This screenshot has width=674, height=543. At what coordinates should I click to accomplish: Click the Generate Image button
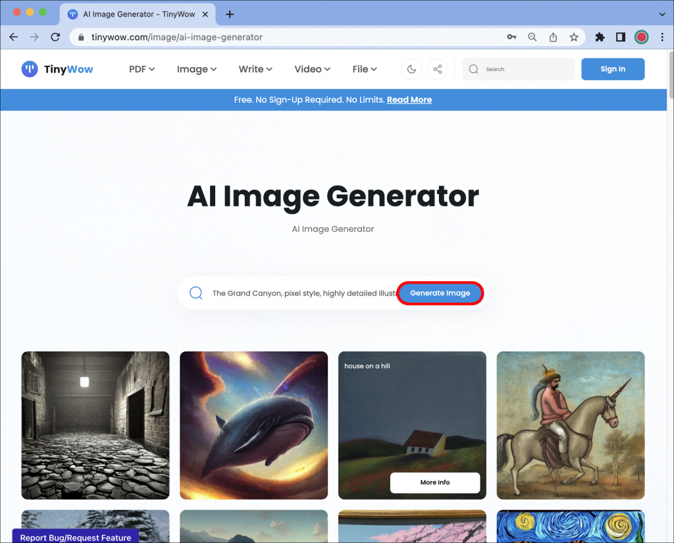point(440,293)
